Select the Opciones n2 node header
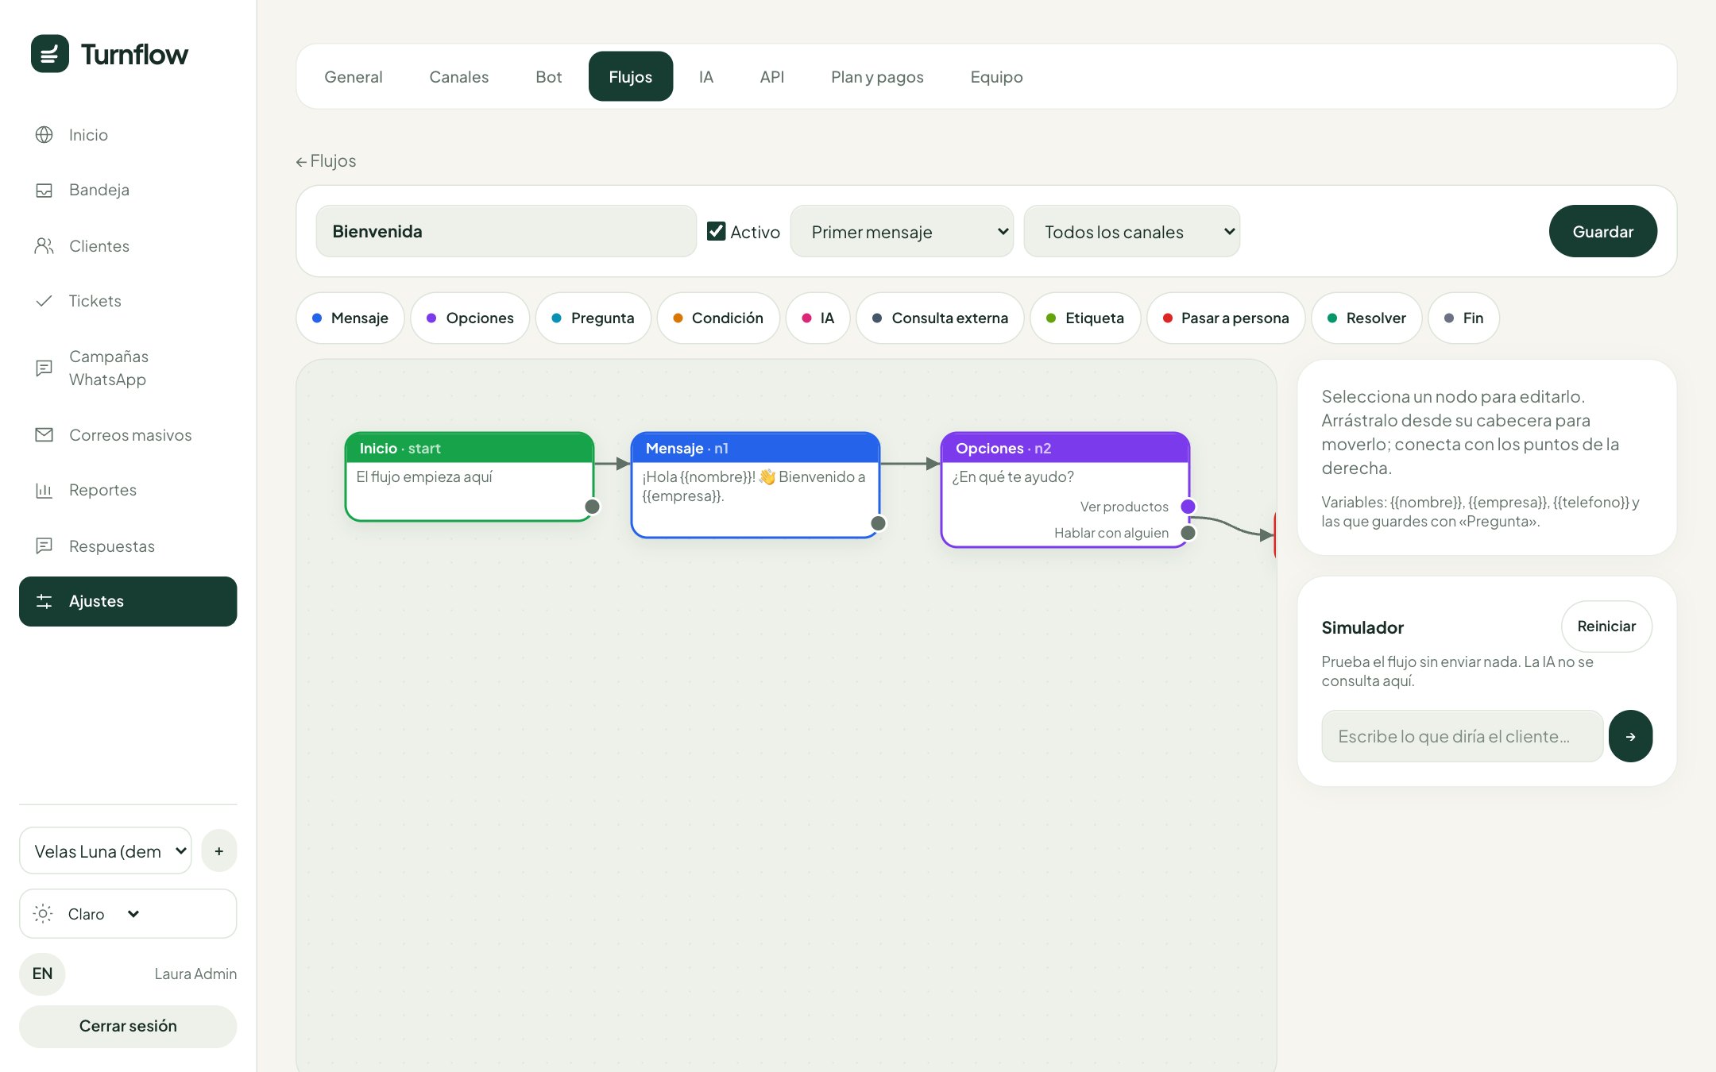Viewport: 1716px width, 1072px height. [x=1065, y=449]
